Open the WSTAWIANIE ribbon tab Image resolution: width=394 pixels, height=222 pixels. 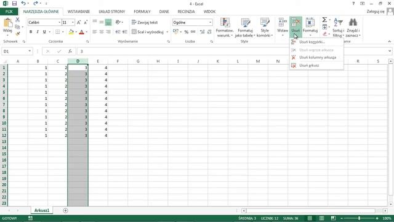79,12
